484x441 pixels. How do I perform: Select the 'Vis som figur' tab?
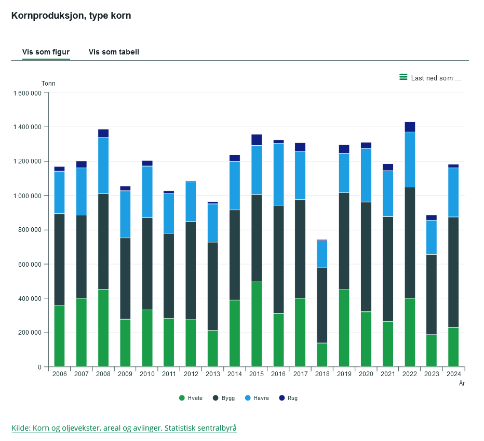click(46, 52)
